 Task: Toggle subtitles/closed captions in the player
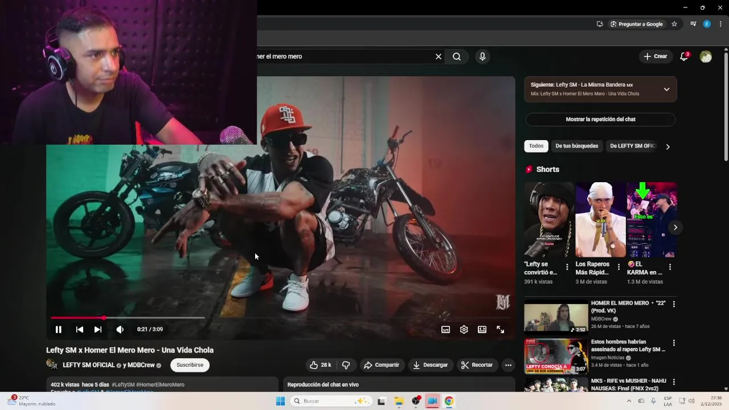click(445, 329)
